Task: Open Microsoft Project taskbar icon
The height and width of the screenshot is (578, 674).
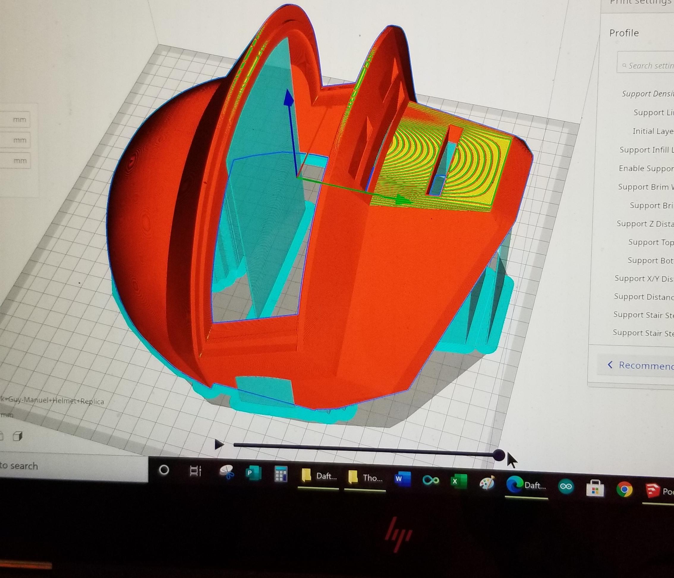Action: (253, 473)
